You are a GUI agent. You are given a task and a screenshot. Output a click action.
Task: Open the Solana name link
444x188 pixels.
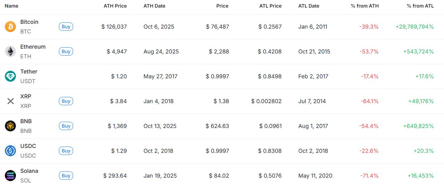coord(29,171)
